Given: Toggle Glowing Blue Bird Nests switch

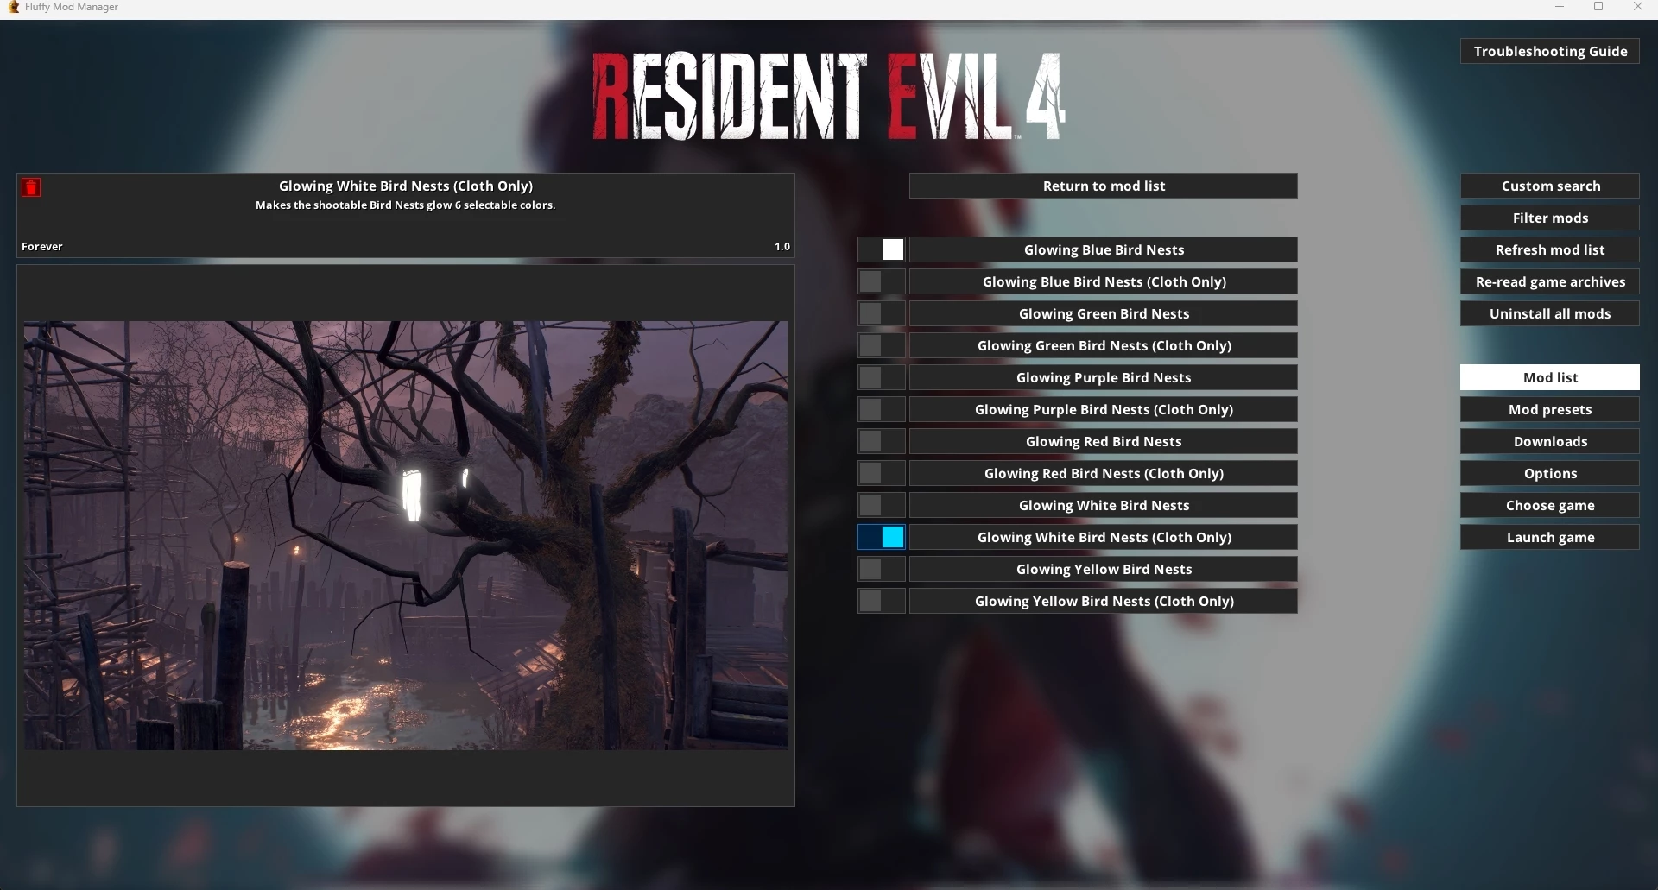Looking at the screenshot, I should 881,249.
